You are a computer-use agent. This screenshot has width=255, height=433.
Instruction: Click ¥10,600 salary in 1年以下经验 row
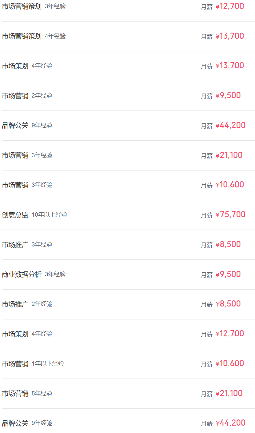[230, 363]
